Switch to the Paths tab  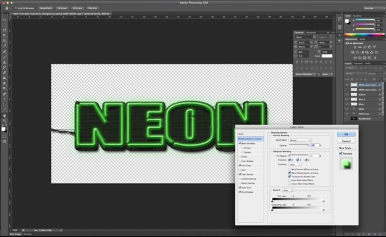click(368, 64)
